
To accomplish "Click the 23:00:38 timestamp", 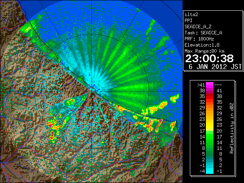I will [x=209, y=58].
